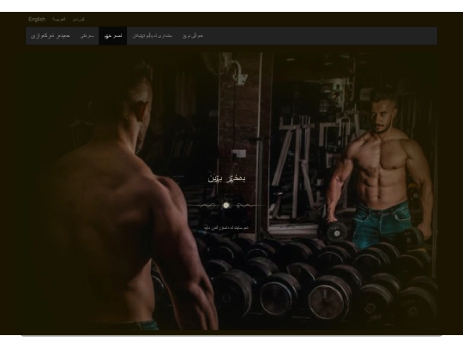This screenshot has width=463, height=347.
Task: Switch site language to العربية (Arabic)
Action: (x=59, y=19)
